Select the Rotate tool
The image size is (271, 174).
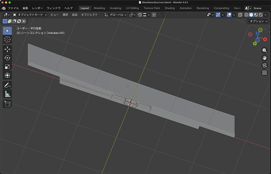pos(7,58)
